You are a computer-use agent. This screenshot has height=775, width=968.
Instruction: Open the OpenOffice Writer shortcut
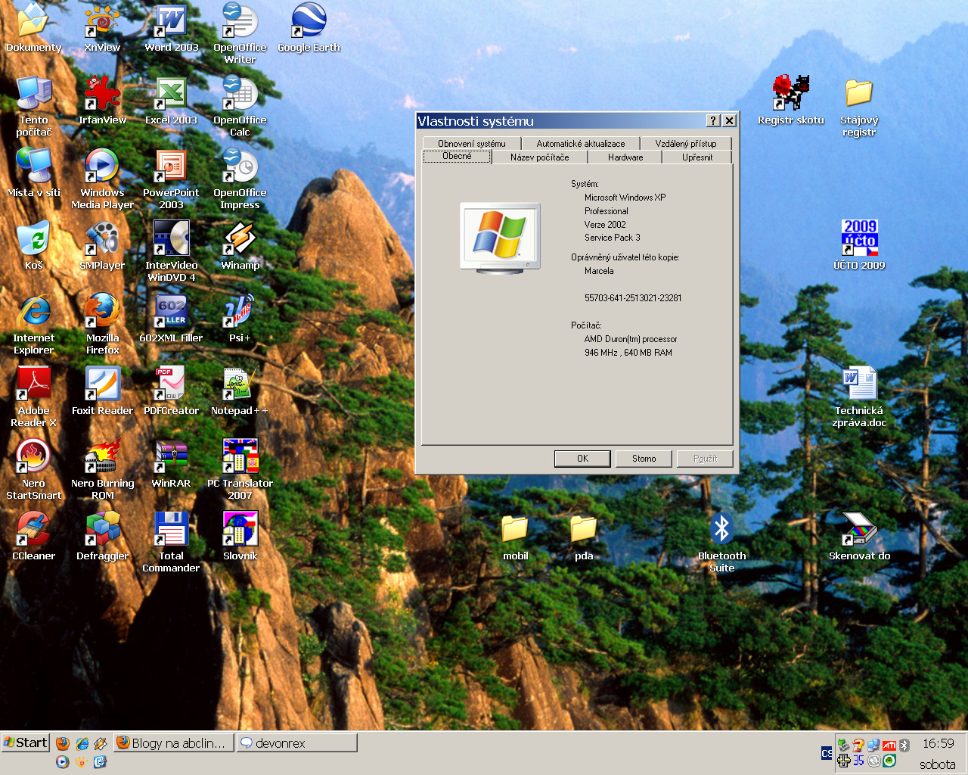240,33
